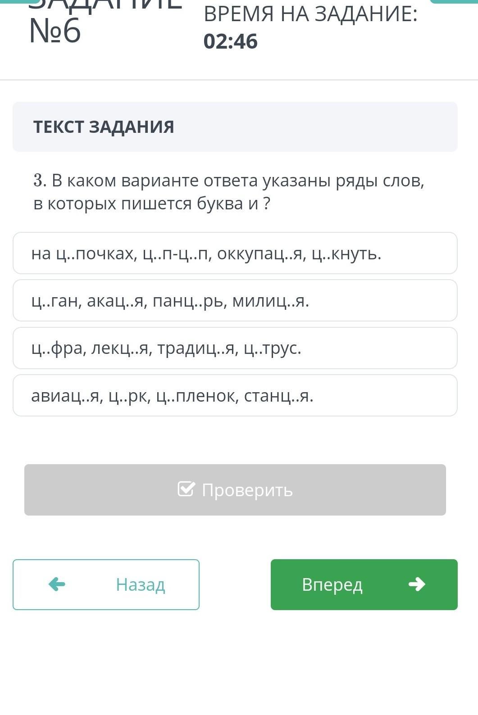Click the word милиц..я in second option
The height and width of the screenshot is (715, 478).
[x=270, y=301]
